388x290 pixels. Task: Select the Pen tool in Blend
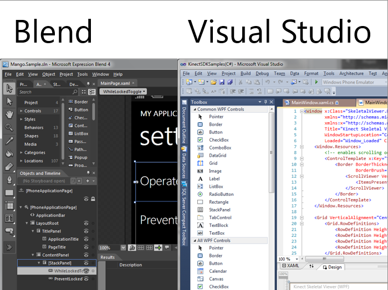pyautogui.click(x=9, y=179)
